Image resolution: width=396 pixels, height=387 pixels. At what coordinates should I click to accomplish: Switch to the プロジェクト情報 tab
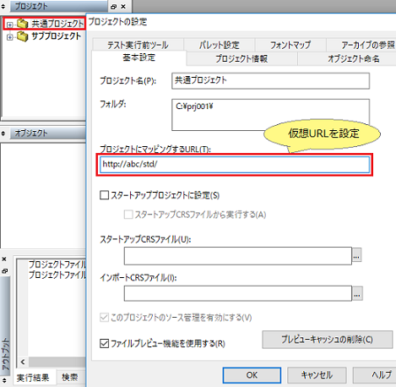click(241, 58)
